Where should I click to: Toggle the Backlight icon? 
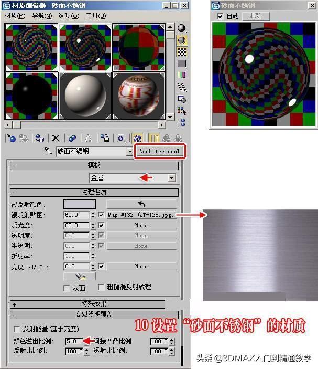click(182, 40)
